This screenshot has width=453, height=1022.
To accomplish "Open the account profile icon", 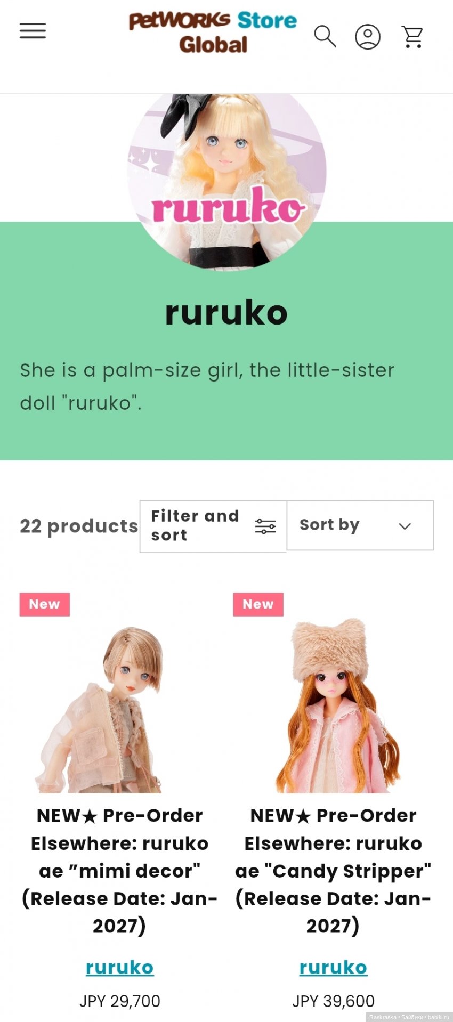I will pos(368,37).
